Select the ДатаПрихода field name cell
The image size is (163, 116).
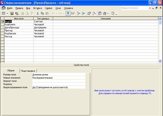coord(19,28)
